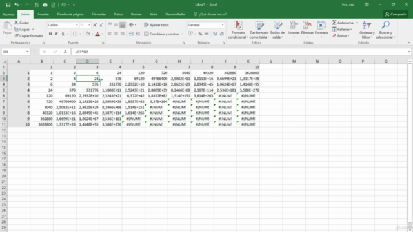Image resolution: width=413 pixels, height=232 pixels.
Task: Open Estilos de celda gallery
Action: (277, 30)
